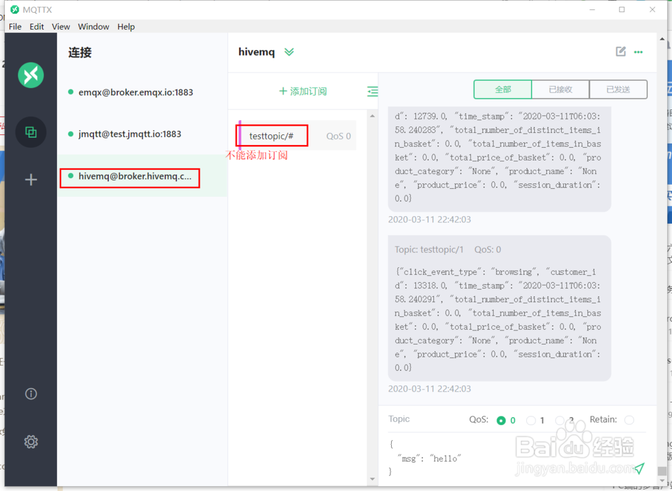
Task: Switch to 已发送 messages tab
Action: pos(618,89)
